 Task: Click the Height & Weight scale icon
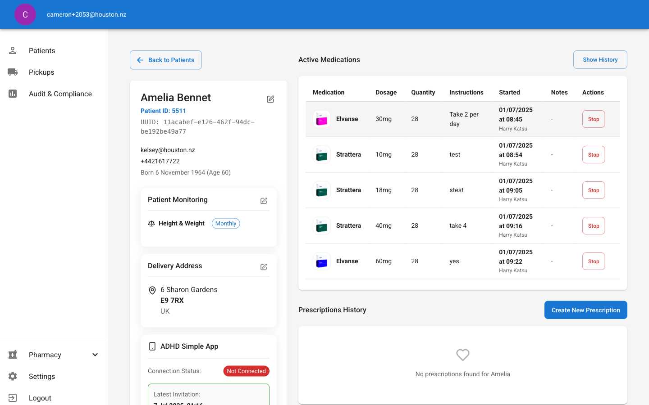click(x=151, y=224)
